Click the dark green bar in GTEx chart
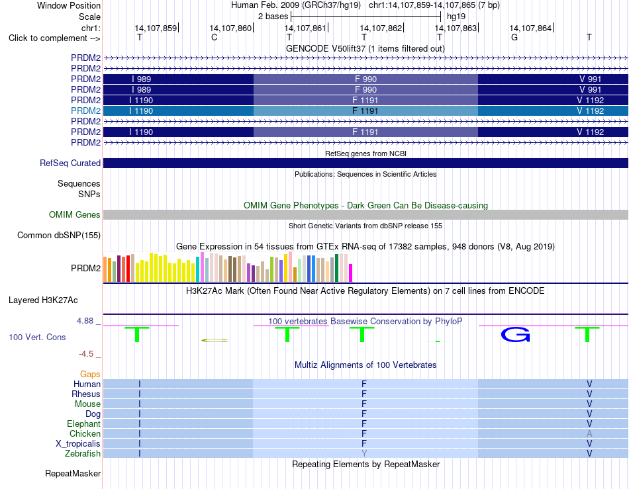 pos(336,268)
